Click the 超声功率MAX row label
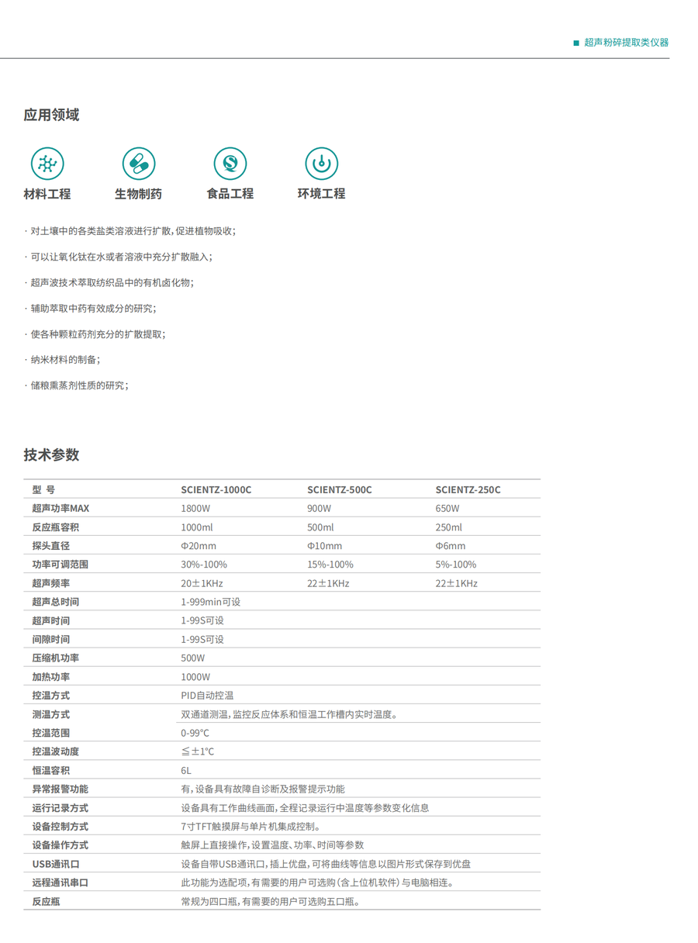Screen dimensions: 698x943 coord(60,509)
